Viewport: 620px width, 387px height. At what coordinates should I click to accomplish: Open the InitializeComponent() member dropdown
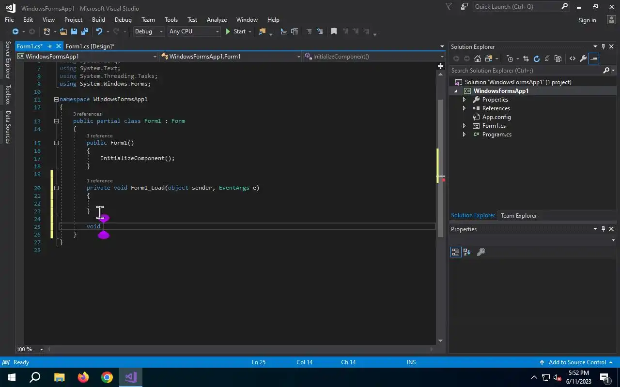[x=374, y=57]
